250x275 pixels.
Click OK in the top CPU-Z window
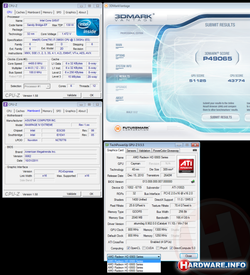coord(92,95)
